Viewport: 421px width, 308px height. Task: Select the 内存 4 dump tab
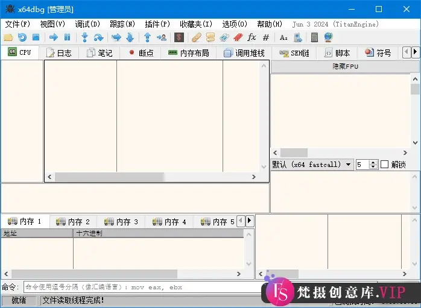point(169,222)
